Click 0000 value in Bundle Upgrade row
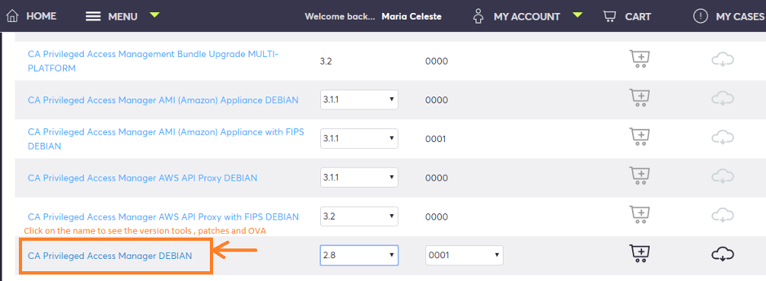Image resolution: width=766 pixels, height=281 pixels. (437, 62)
